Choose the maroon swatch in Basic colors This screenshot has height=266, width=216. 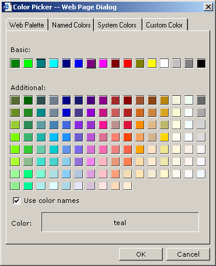point(116,64)
